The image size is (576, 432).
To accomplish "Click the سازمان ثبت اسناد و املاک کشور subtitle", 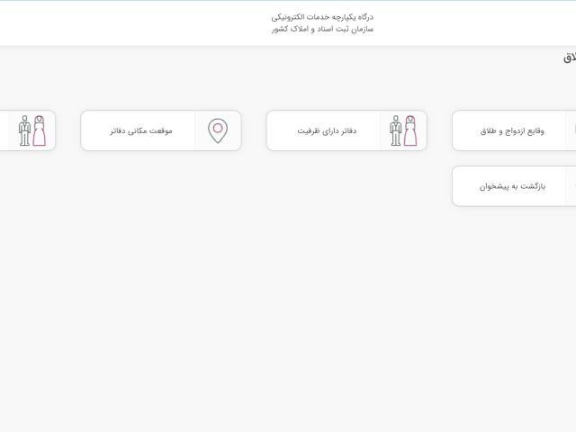I will 322,29.
